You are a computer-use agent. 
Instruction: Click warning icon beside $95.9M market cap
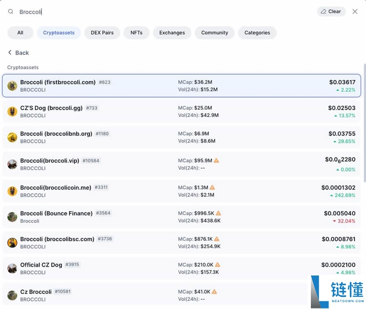[216, 160]
